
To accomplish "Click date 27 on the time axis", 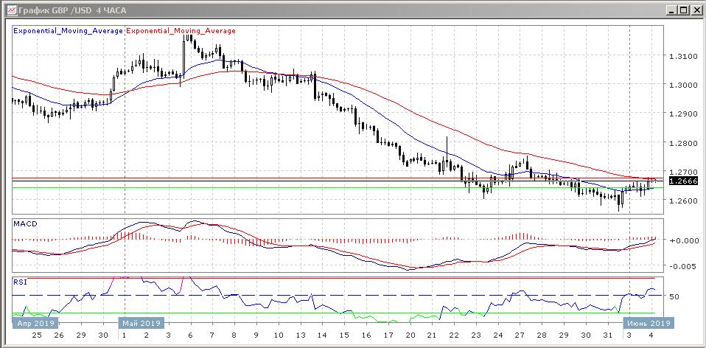I will [x=519, y=335].
